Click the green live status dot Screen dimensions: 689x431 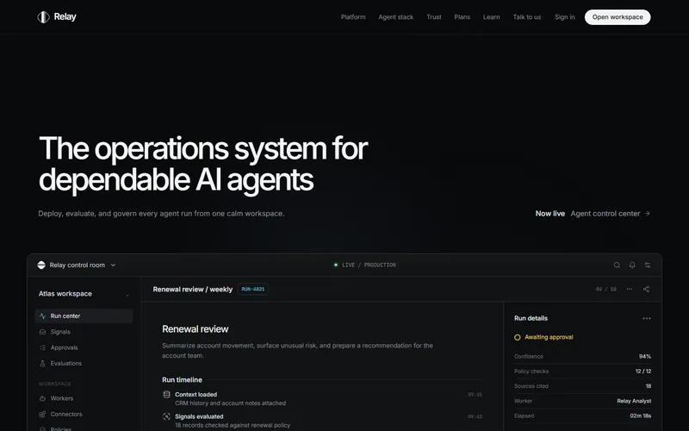336,265
